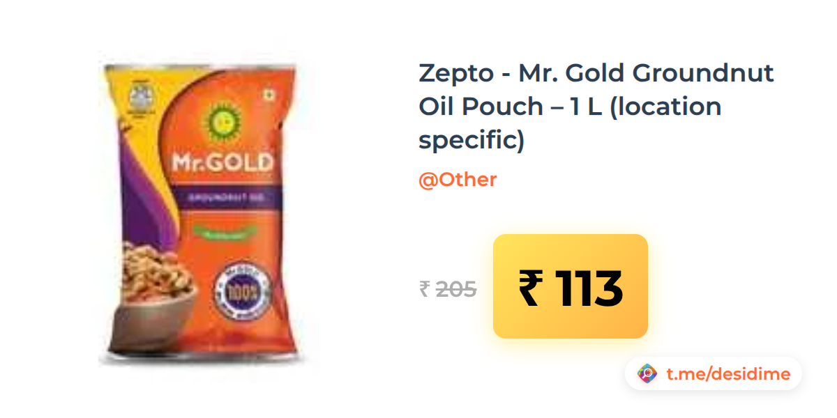837x418 pixels.
Task: Click the "(location specific)" text in the title
Action: (x=570, y=123)
